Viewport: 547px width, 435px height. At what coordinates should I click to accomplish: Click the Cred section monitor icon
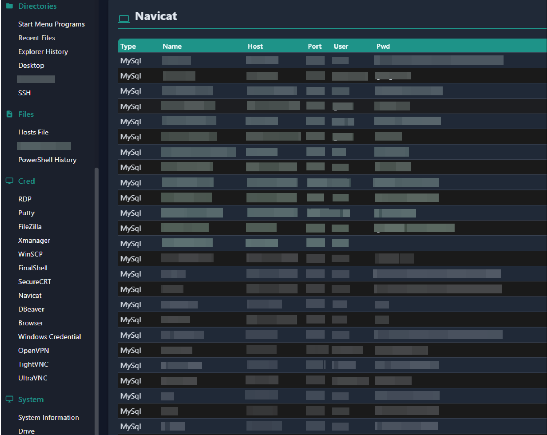point(10,181)
